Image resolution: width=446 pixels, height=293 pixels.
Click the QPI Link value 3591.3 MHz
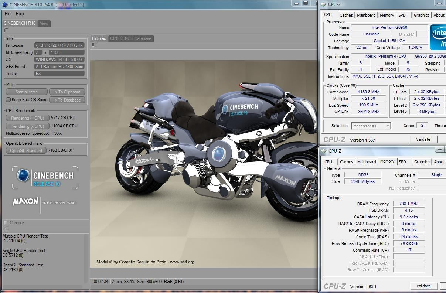[x=368, y=112]
